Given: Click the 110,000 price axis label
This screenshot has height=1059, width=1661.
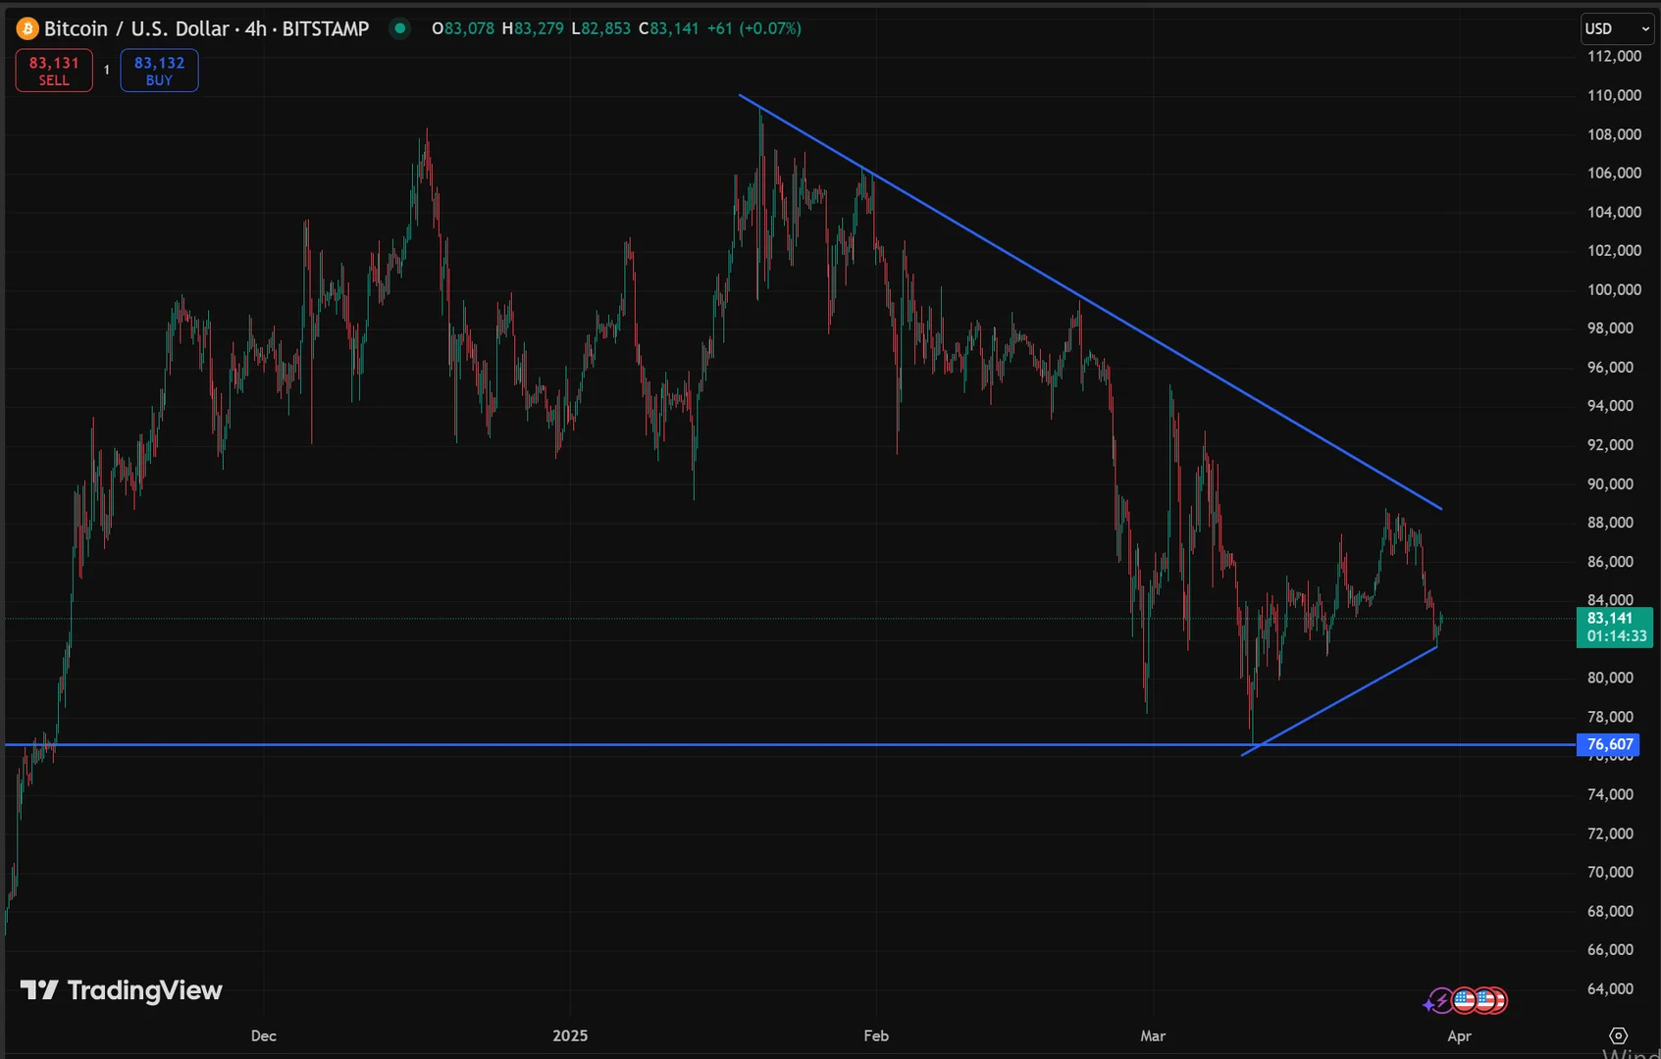Looking at the screenshot, I should tap(1614, 95).
